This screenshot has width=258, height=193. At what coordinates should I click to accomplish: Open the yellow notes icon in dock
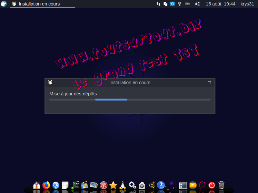click(x=193, y=185)
